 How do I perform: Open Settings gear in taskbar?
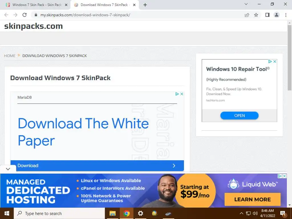(x=140, y=213)
